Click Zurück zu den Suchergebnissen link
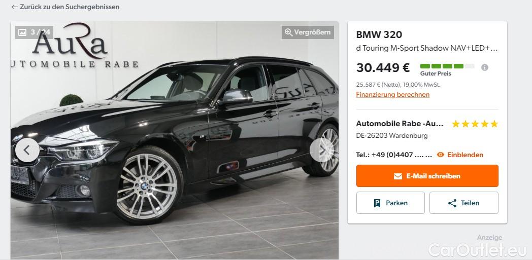Screen dimensions: 532x260 pyautogui.click(x=70, y=7)
